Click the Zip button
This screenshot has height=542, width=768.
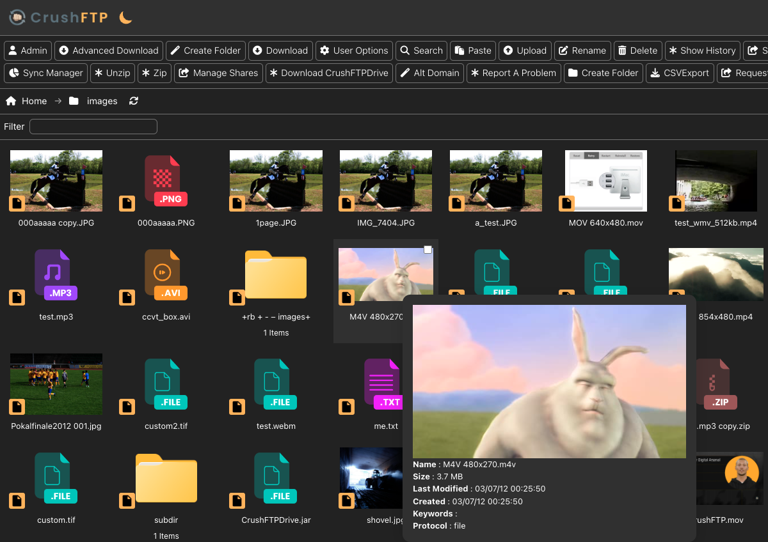154,73
